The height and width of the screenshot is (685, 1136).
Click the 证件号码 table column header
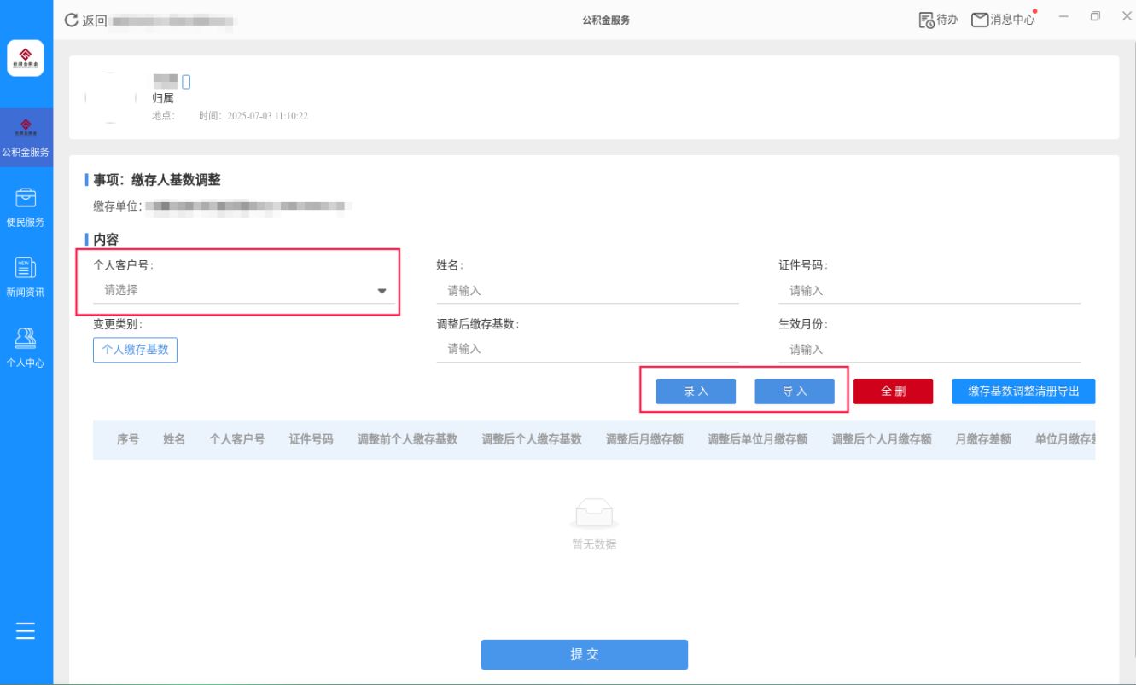click(311, 439)
